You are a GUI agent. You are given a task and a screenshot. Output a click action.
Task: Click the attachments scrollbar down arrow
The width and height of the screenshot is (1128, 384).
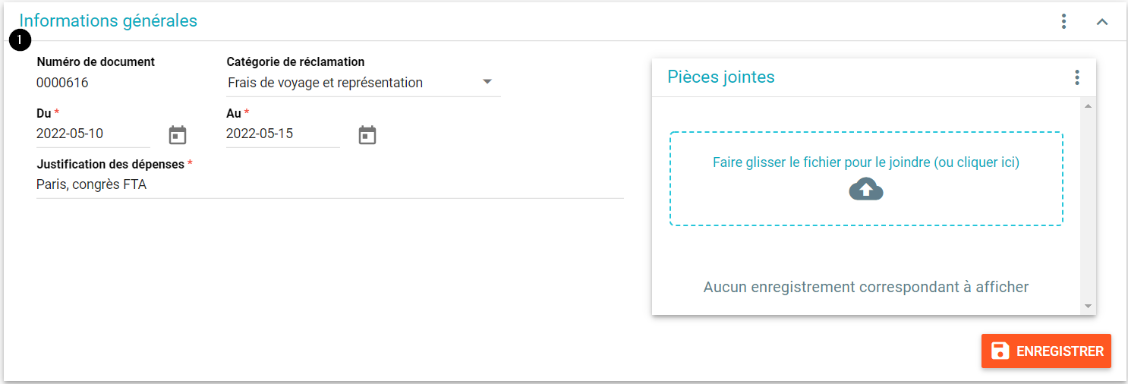point(1088,307)
